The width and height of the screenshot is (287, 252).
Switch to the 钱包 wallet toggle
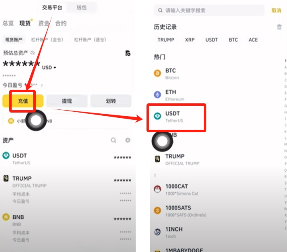tap(81, 8)
